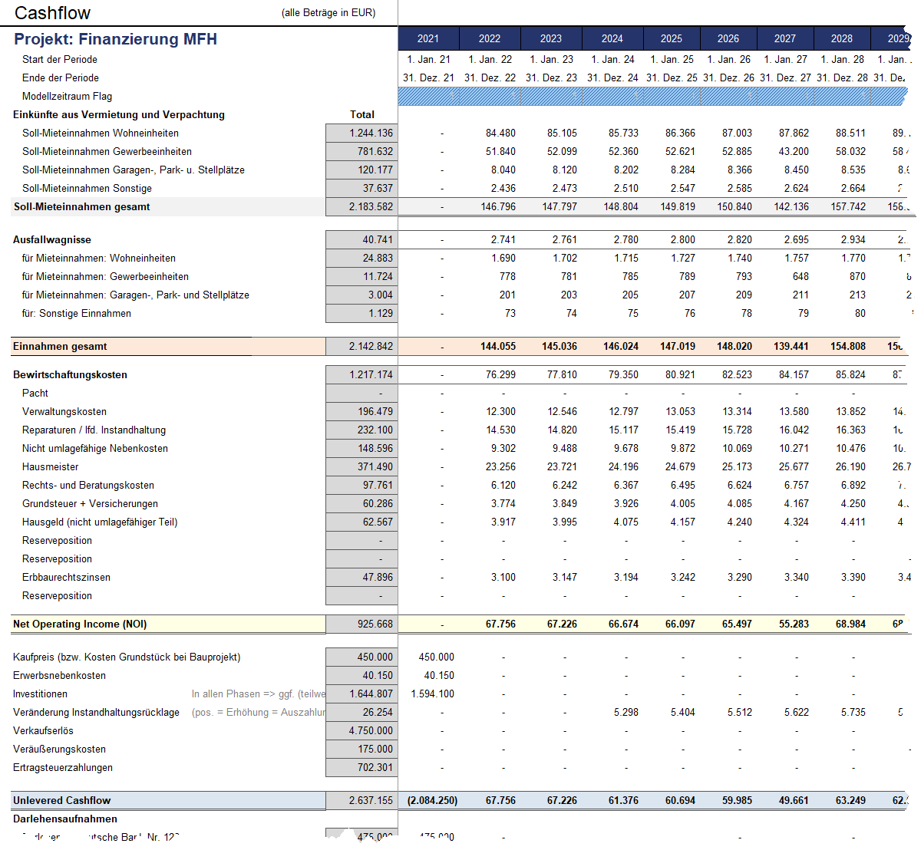Click the 'Ende der Periode' row label
Image resolution: width=921 pixels, height=850 pixels.
click(61, 77)
